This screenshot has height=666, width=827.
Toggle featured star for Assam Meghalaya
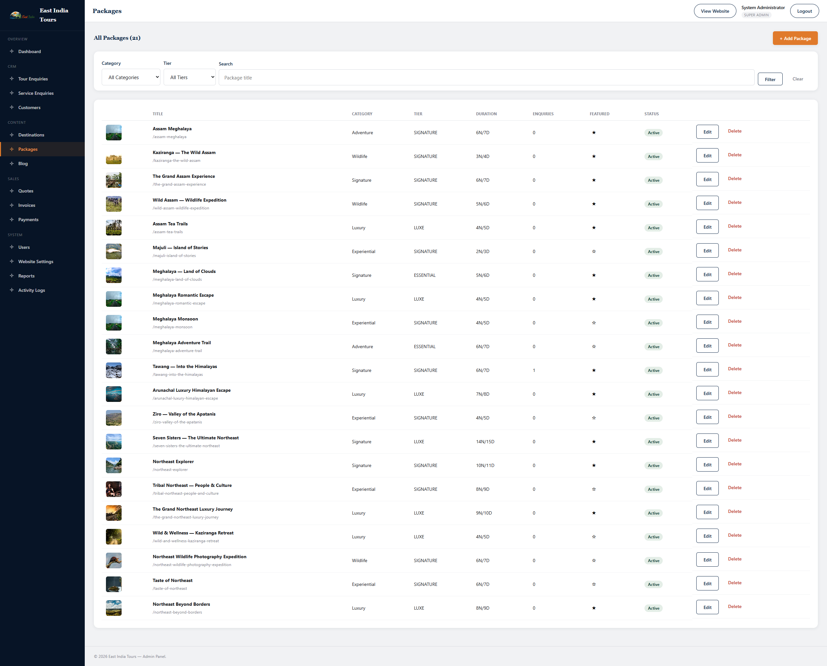(x=594, y=132)
